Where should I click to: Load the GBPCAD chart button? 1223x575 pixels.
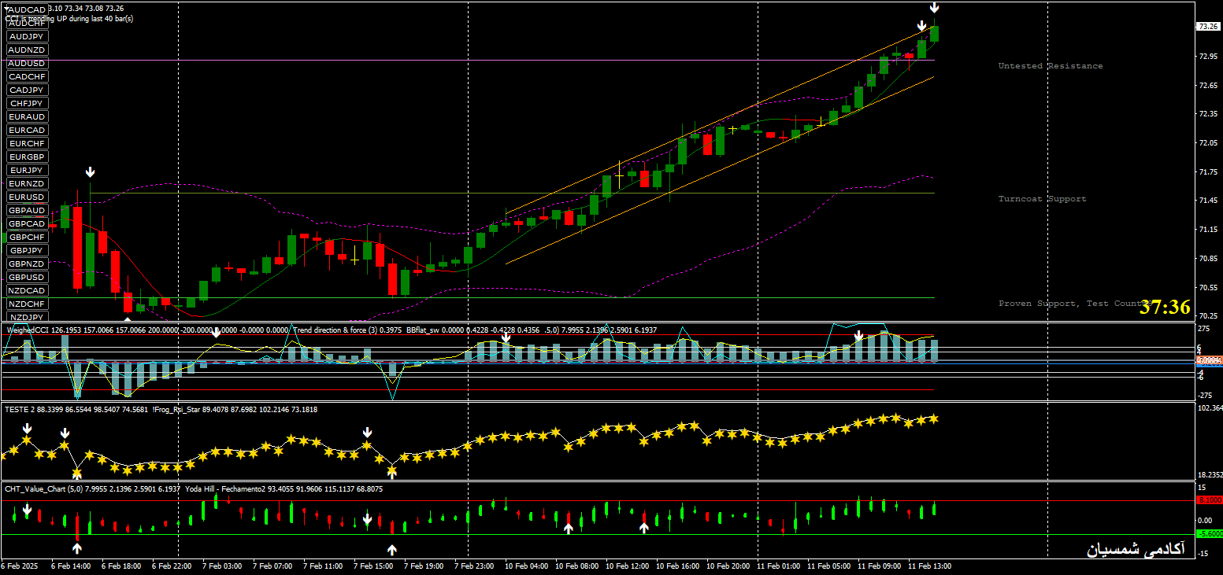(x=27, y=223)
